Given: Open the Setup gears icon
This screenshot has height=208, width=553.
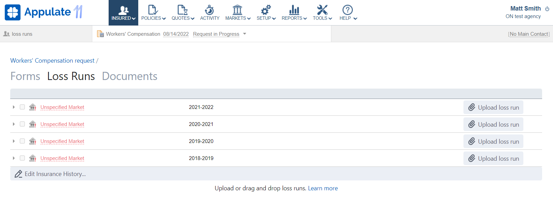Looking at the screenshot, I should click(266, 10).
